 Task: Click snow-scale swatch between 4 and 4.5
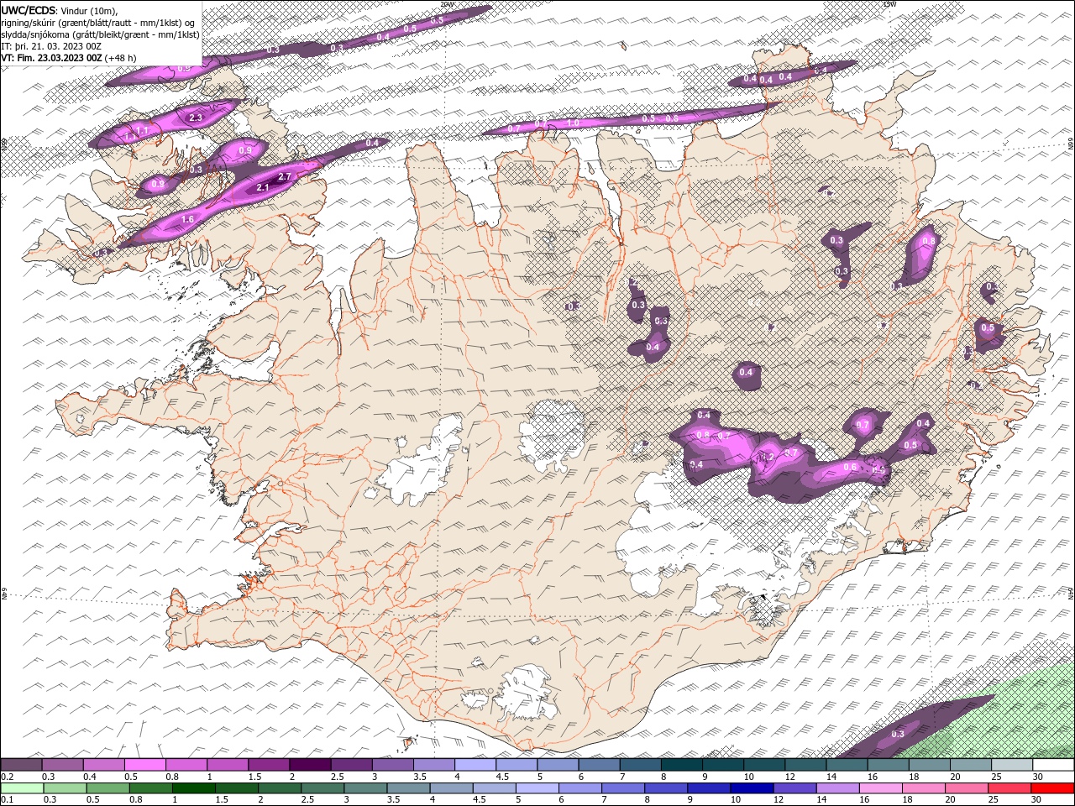[x=475, y=765]
